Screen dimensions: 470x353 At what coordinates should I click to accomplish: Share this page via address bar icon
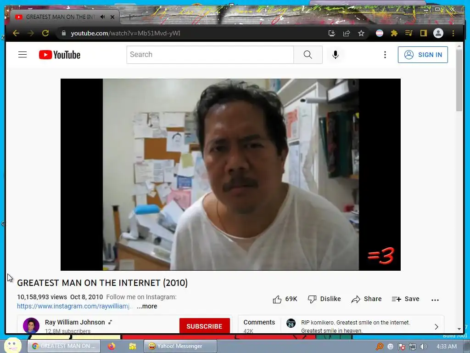pyautogui.click(x=347, y=33)
